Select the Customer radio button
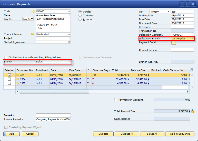Image resolution: width=198 pixels, height=141 pixels. coord(80,15)
